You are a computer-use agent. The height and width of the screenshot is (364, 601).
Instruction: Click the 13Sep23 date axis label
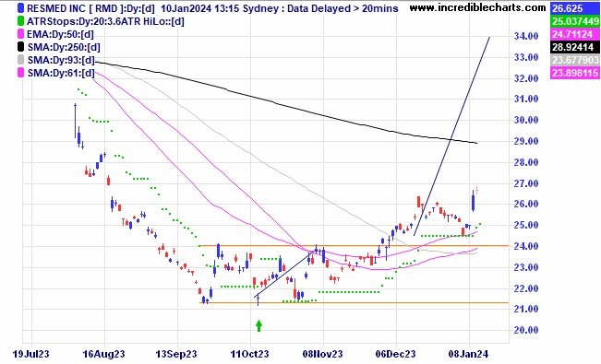pos(176,354)
